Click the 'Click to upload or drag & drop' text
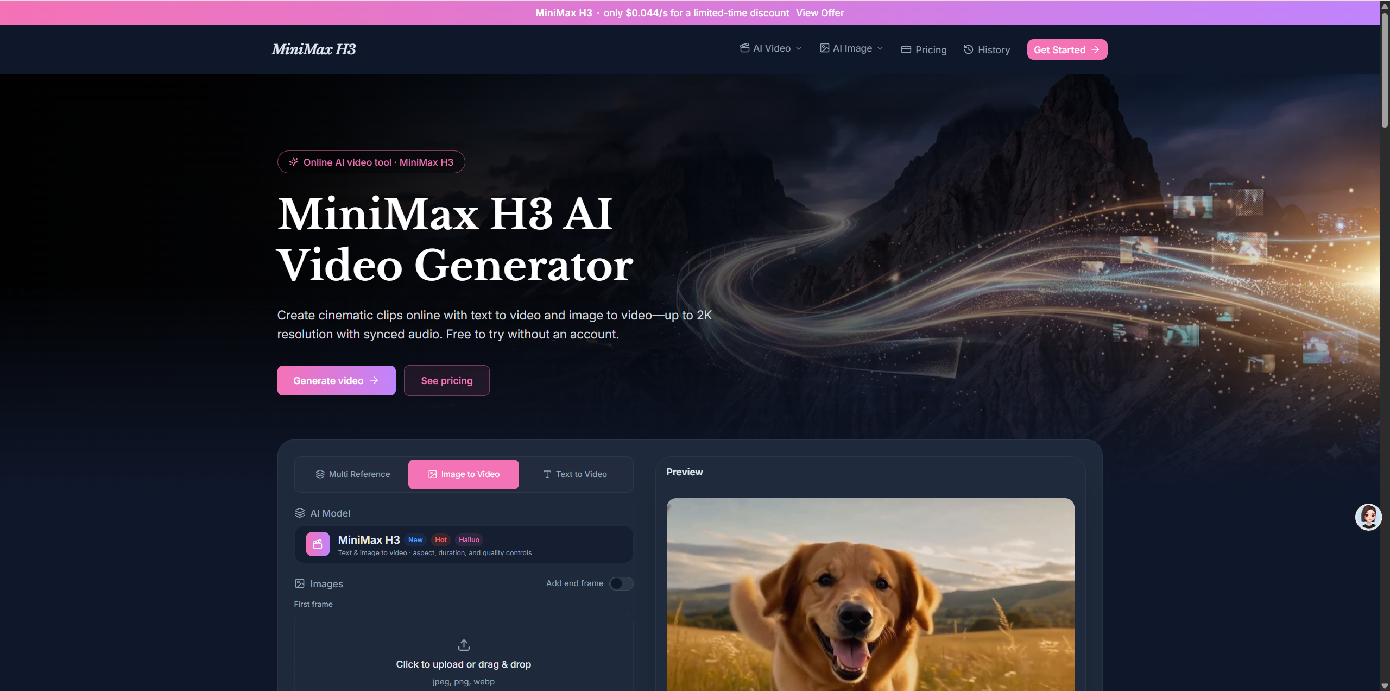Viewport: 1390px width, 691px height. tap(464, 664)
